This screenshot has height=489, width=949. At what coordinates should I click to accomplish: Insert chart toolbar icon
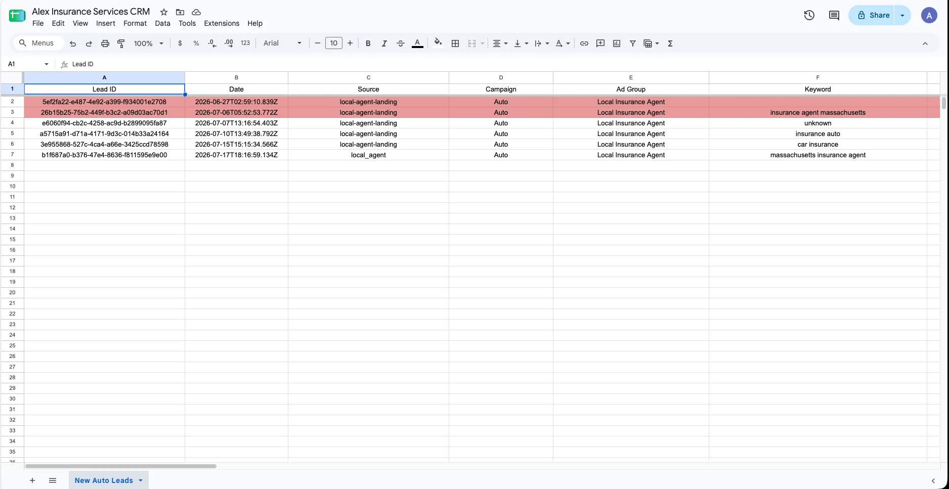point(617,43)
